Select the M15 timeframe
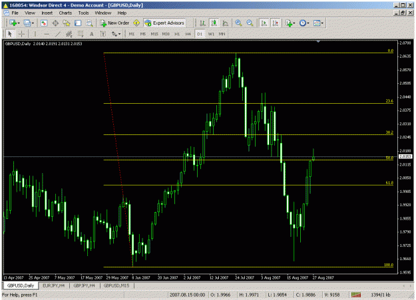Image resolution: width=416 pixels, height=300 pixels. coord(154,34)
